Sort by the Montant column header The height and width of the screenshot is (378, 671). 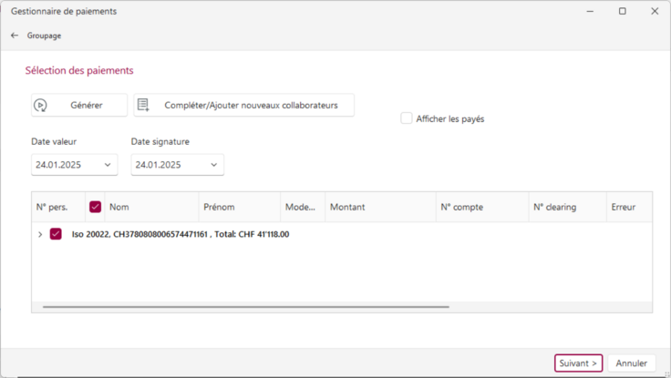point(380,207)
